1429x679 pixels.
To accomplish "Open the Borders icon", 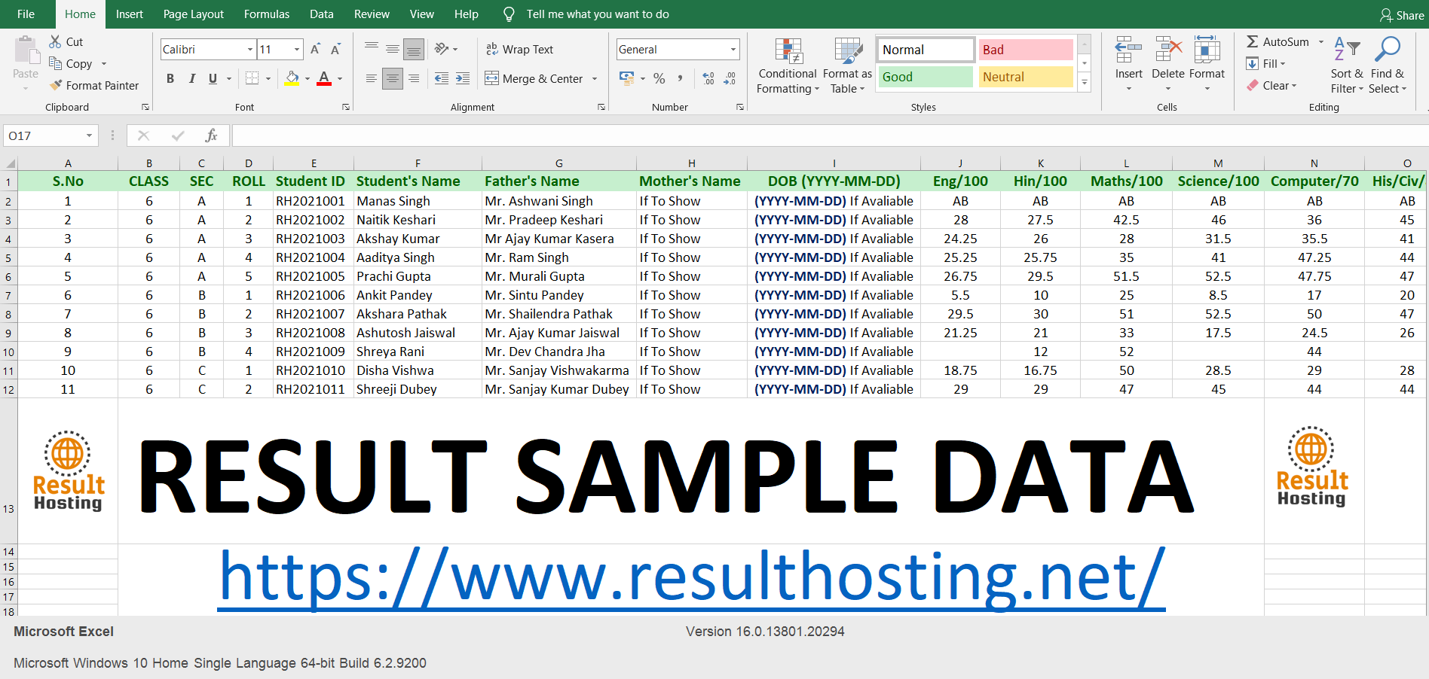I will [x=252, y=78].
